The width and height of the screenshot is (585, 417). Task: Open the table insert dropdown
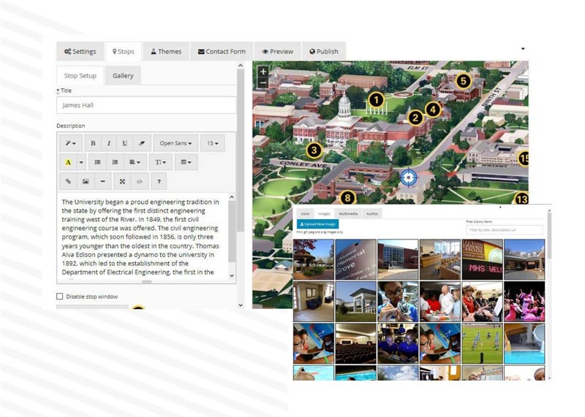point(186,162)
